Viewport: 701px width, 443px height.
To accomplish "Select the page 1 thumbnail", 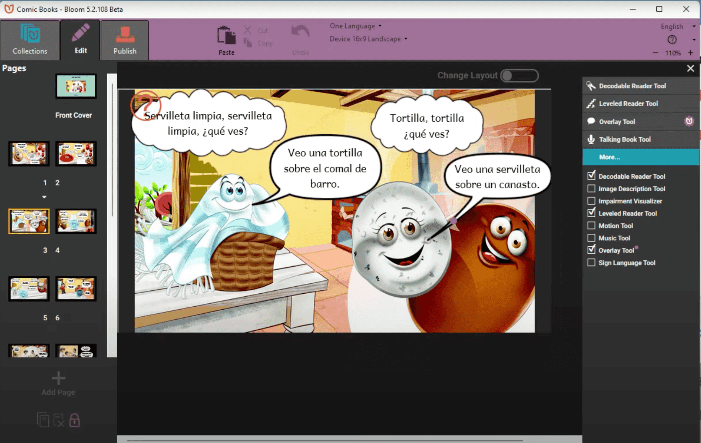I will [29, 154].
